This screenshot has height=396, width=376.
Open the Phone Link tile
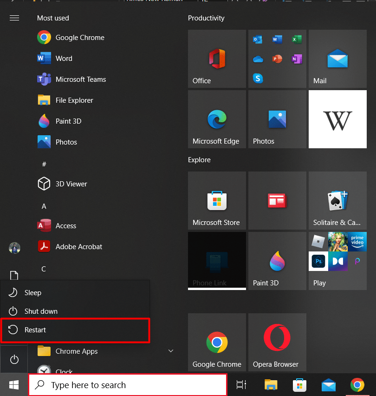(217, 261)
